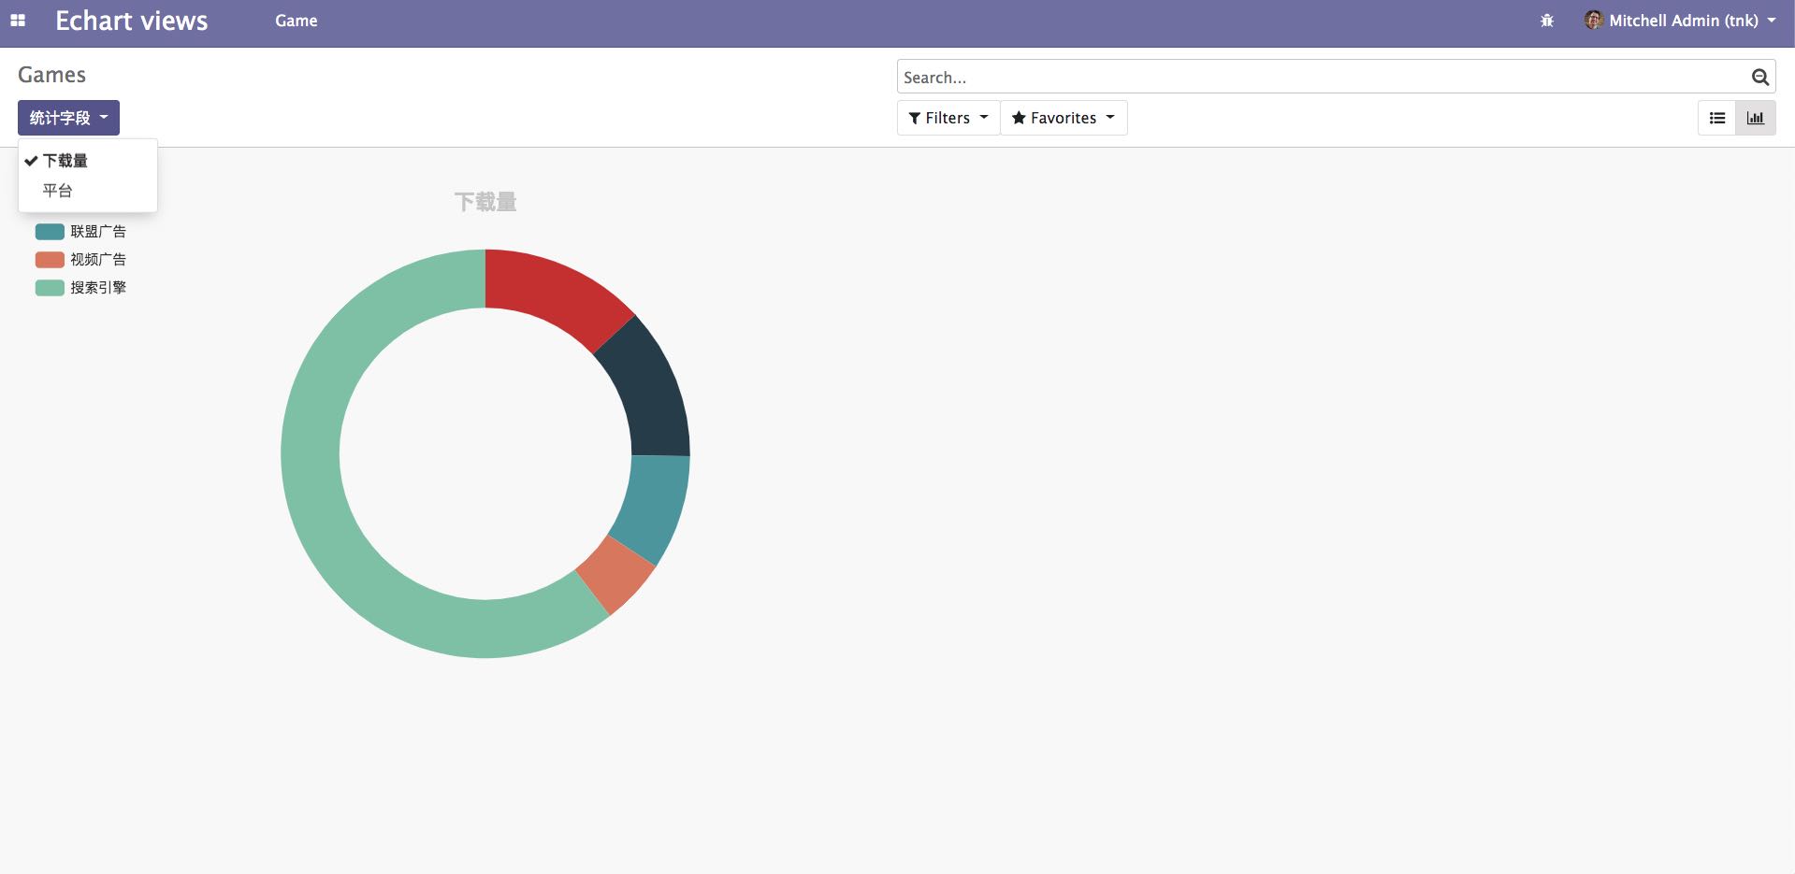The image size is (1795, 874).
Task: Toggle the 联盟广告 legend entry
Action: coord(81,232)
